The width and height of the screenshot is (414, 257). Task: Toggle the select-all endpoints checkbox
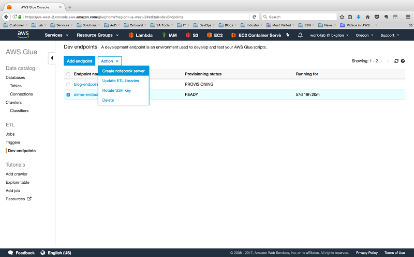tap(68, 74)
